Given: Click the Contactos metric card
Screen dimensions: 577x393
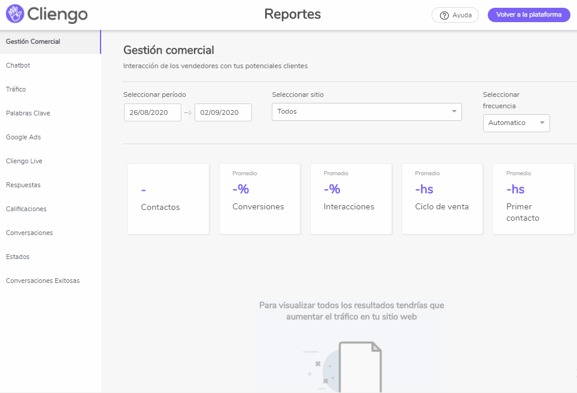Looking at the screenshot, I should [168, 199].
